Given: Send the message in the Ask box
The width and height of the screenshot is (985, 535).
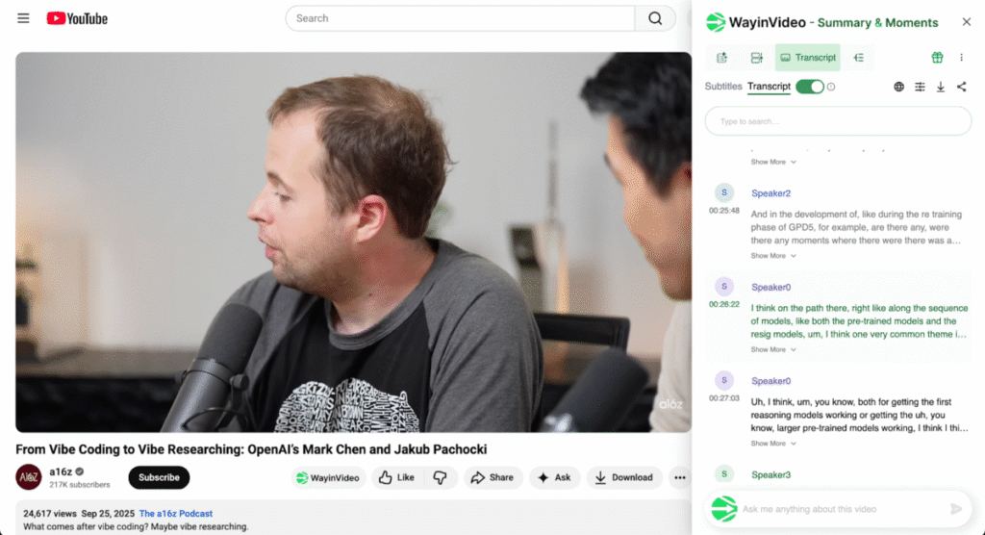Looking at the screenshot, I should (x=955, y=509).
